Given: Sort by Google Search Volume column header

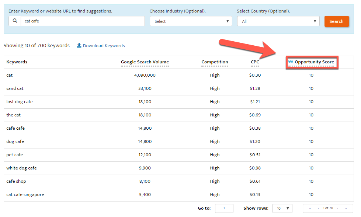Looking at the screenshot, I should click(x=145, y=62).
